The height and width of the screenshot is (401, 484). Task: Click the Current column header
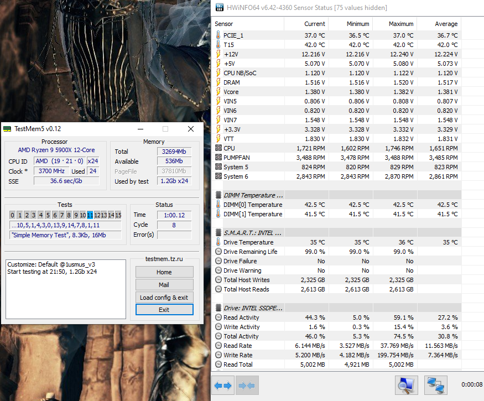point(306,24)
